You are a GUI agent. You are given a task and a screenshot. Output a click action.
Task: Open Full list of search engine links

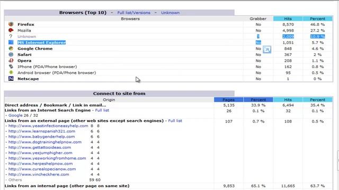[102, 110]
